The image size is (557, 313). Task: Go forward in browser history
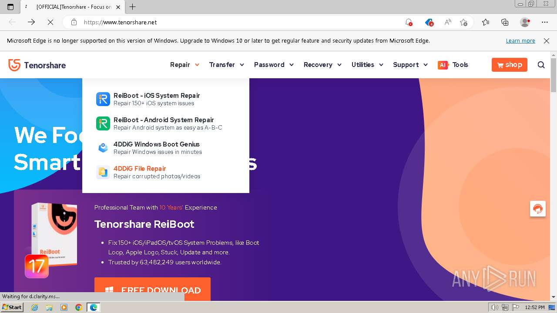tap(31, 22)
